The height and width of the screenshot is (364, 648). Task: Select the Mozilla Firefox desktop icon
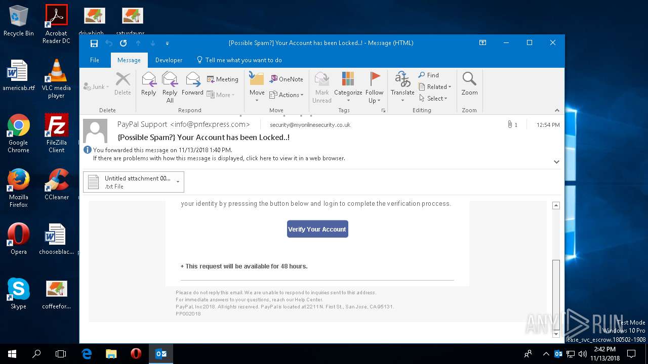pos(19,188)
